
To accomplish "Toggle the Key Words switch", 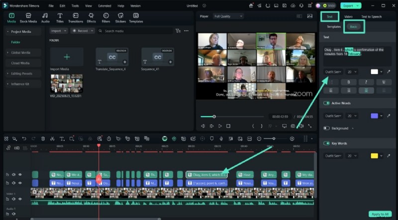I will [x=327, y=144].
